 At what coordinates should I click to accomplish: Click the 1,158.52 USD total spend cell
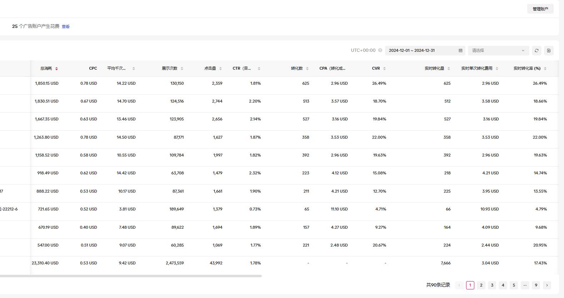[47, 155]
